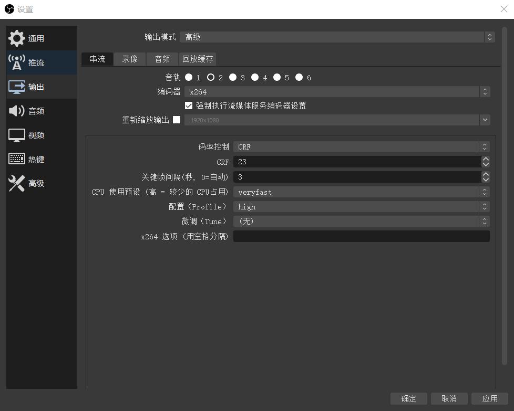Switch to the 音频 tab in output settings
Viewport: 514px width, 411px height.
(162, 59)
